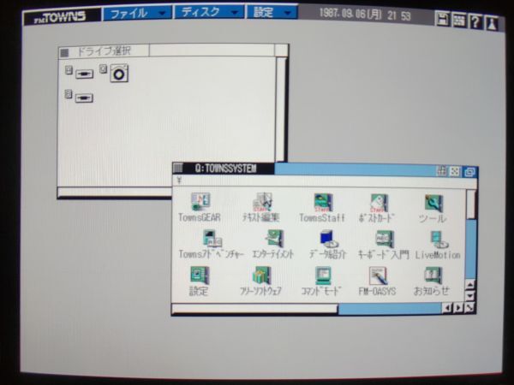
Task: Click the FM TOWNS logo in menu bar
Action: tap(62, 17)
